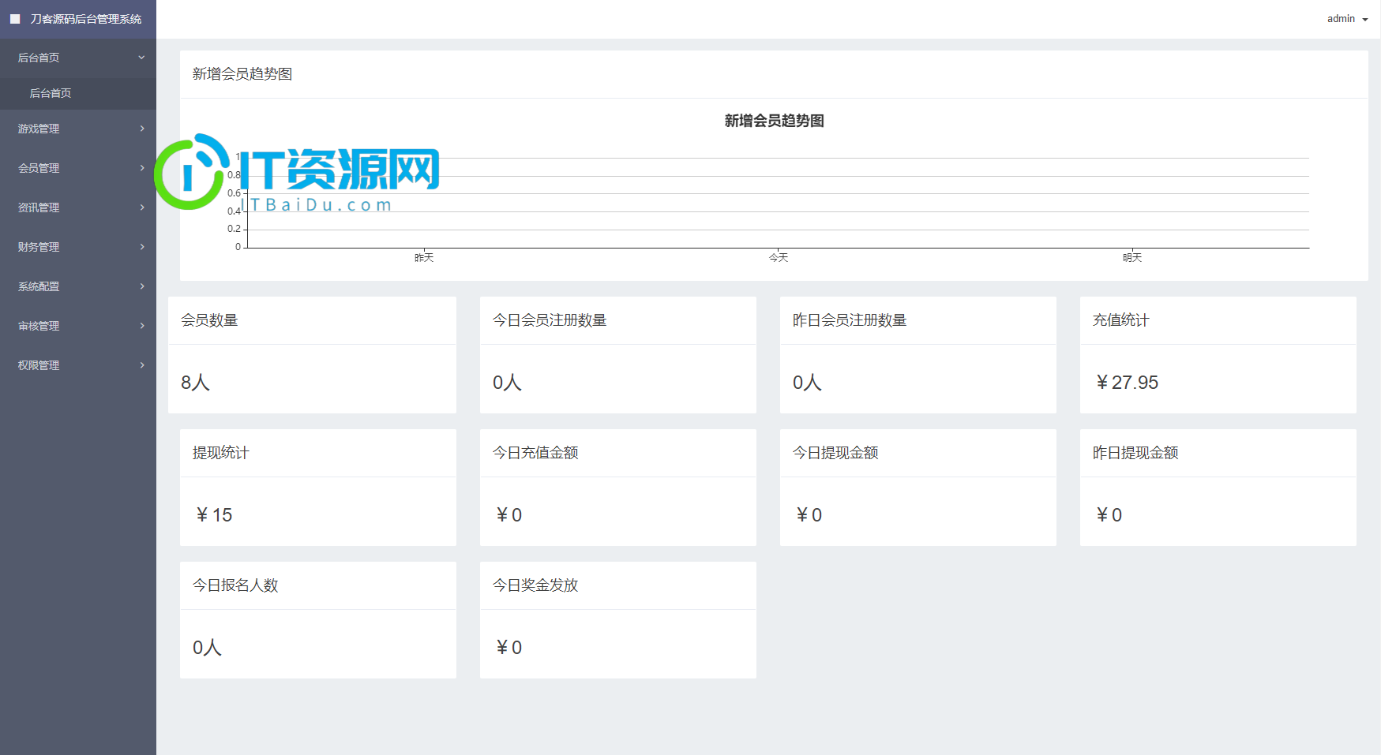Screen dimensions: 1381x755
Task: Click the 8人 member count value
Action: tap(195, 383)
